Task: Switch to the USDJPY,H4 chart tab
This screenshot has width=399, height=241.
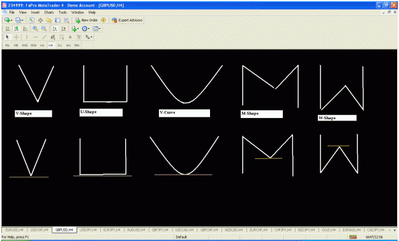Action: point(88,230)
